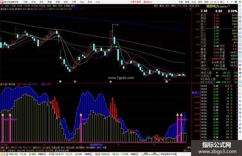Switch chart to 30分钟 period

34,6
